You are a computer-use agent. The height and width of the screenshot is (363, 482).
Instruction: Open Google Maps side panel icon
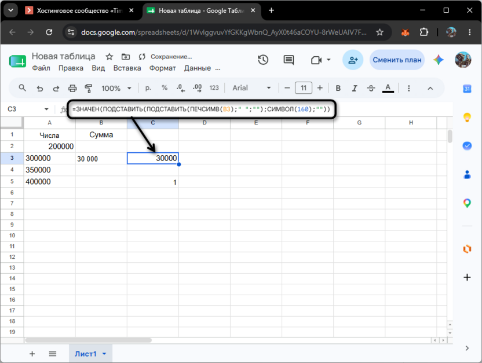(x=467, y=203)
